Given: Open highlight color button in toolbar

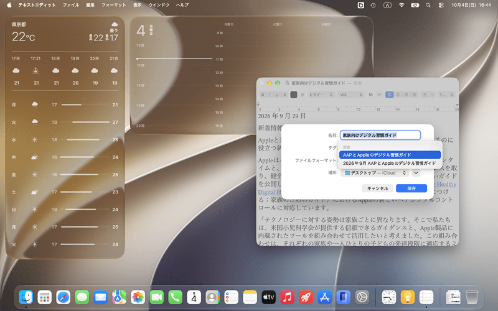Looking at the screenshot, I should click(302, 95).
